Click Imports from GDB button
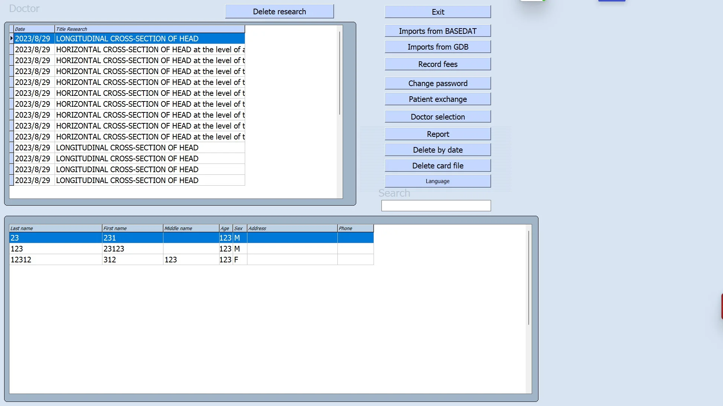The height and width of the screenshot is (406, 723). coord(438,47)
